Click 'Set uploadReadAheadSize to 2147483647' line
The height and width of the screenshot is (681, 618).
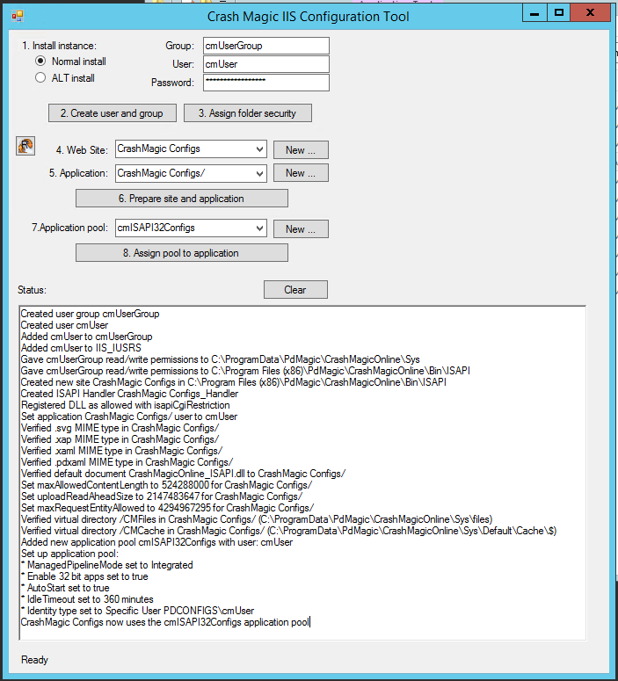pyautogui.click(x=161, y=496)
